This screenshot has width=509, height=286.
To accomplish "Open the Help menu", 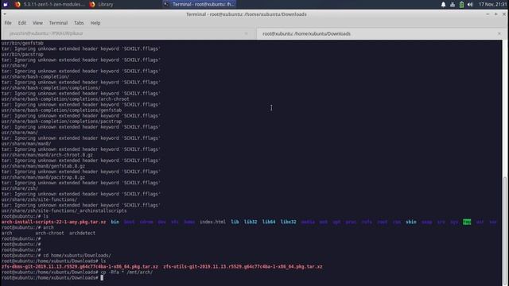I will [x=95, y=23].
